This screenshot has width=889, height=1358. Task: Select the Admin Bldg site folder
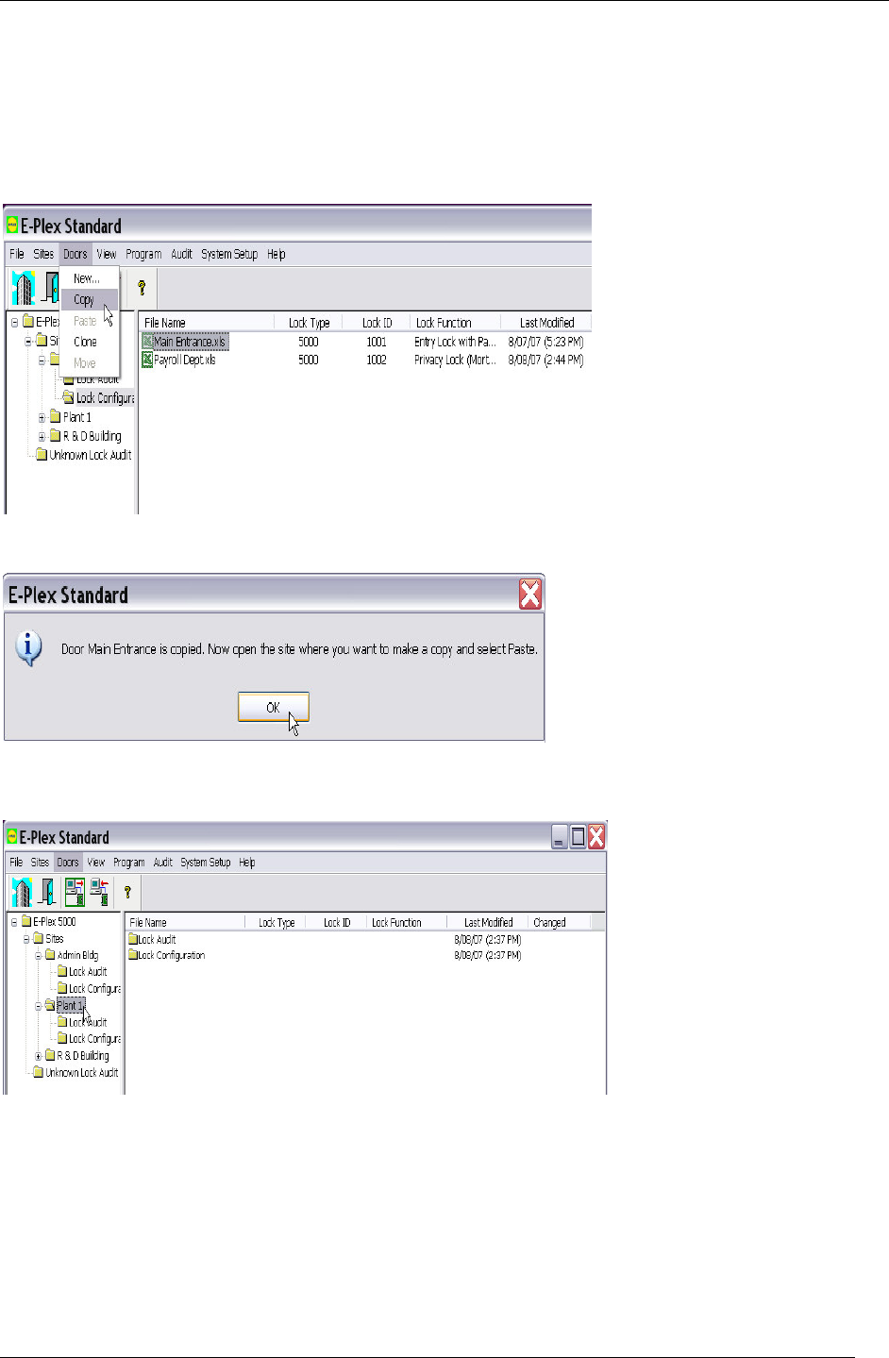point(72,956)
